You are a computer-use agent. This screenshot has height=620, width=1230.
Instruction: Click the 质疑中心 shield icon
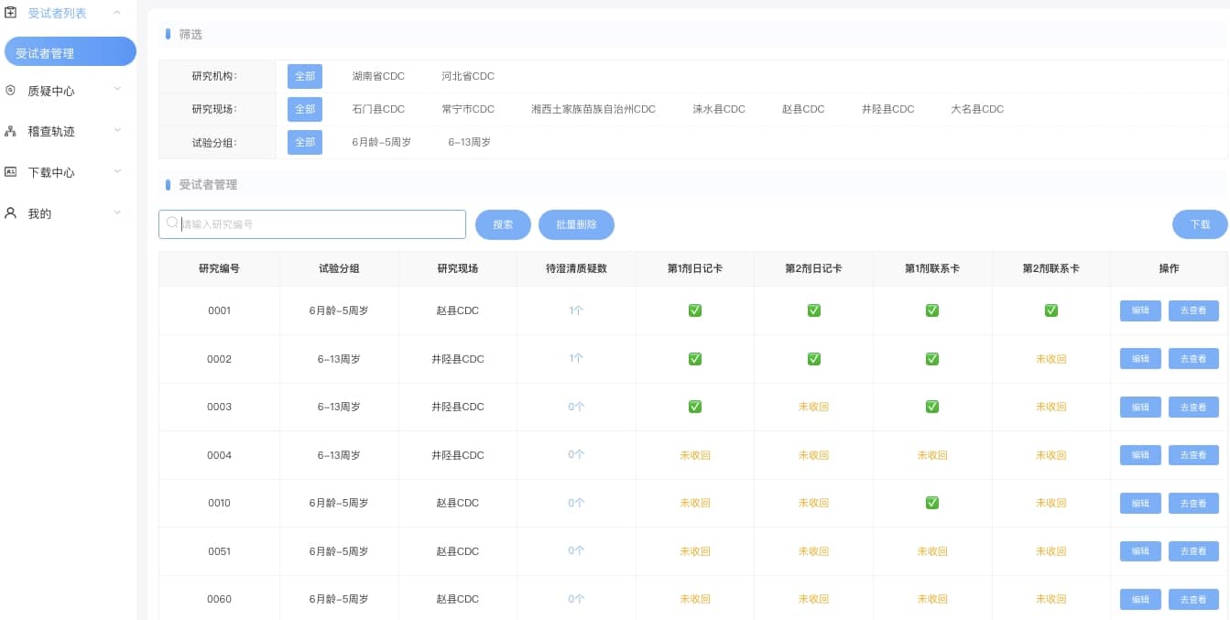click(x=11, y=91)
